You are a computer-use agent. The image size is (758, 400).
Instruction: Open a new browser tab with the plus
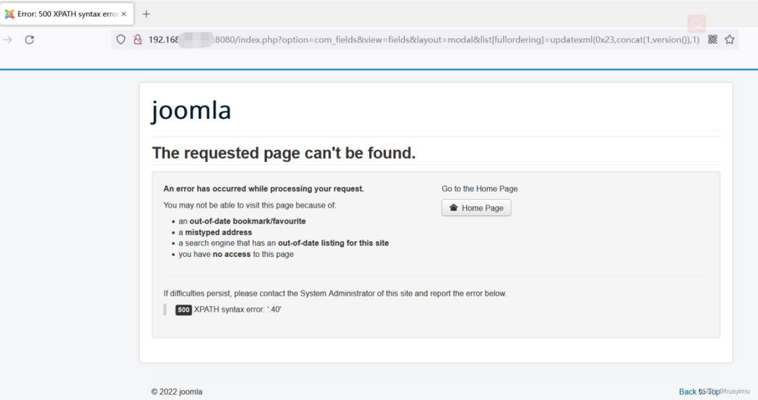[x=145, y=14]
